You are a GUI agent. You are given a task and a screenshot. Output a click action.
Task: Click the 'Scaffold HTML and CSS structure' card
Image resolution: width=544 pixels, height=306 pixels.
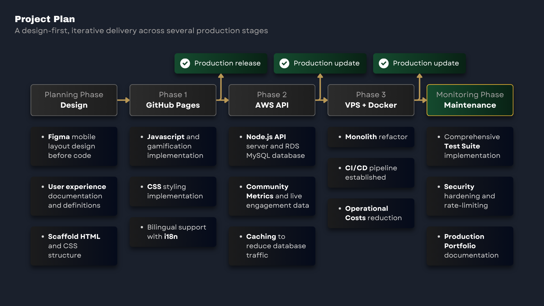(x=74, y=246)
